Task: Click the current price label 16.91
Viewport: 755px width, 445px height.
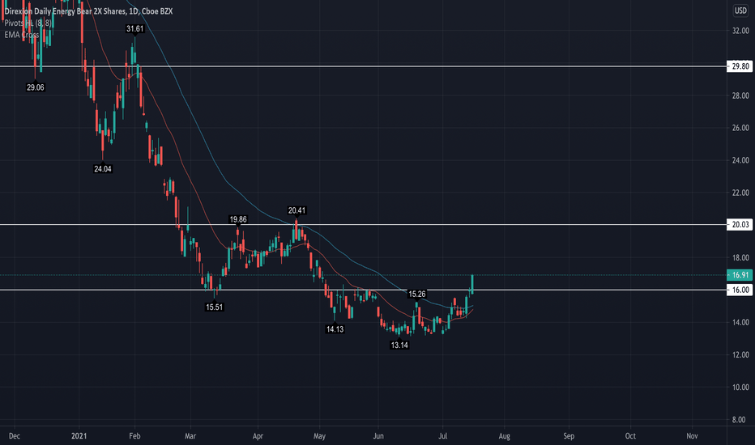Action: [740, 275]
